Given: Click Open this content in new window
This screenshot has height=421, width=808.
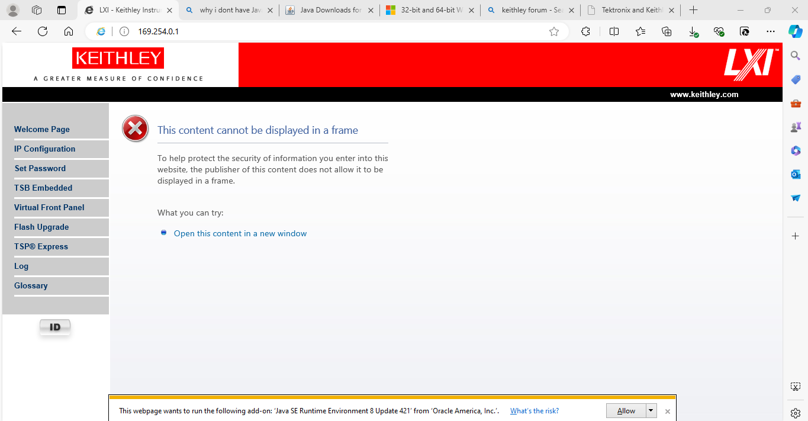Looking at the screenshot, I should (240, 233).
